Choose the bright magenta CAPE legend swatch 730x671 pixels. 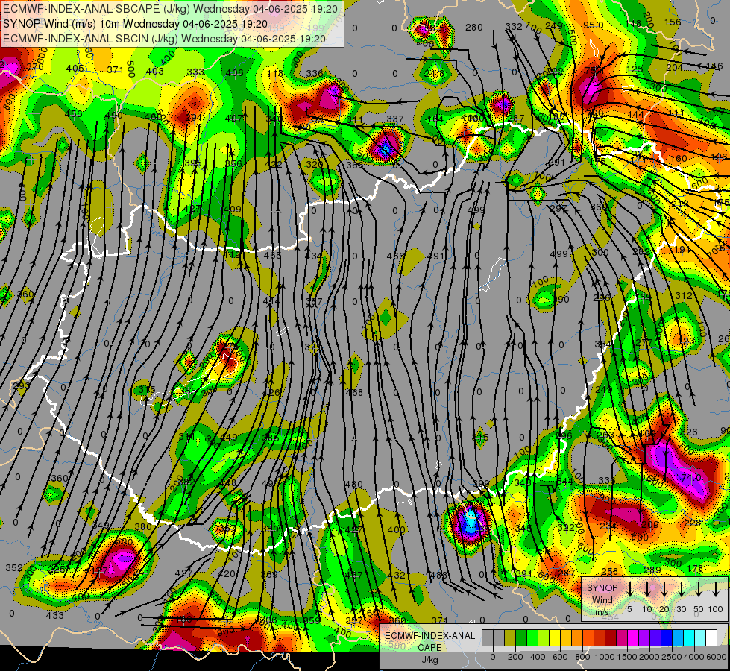(x=634, y=637)
